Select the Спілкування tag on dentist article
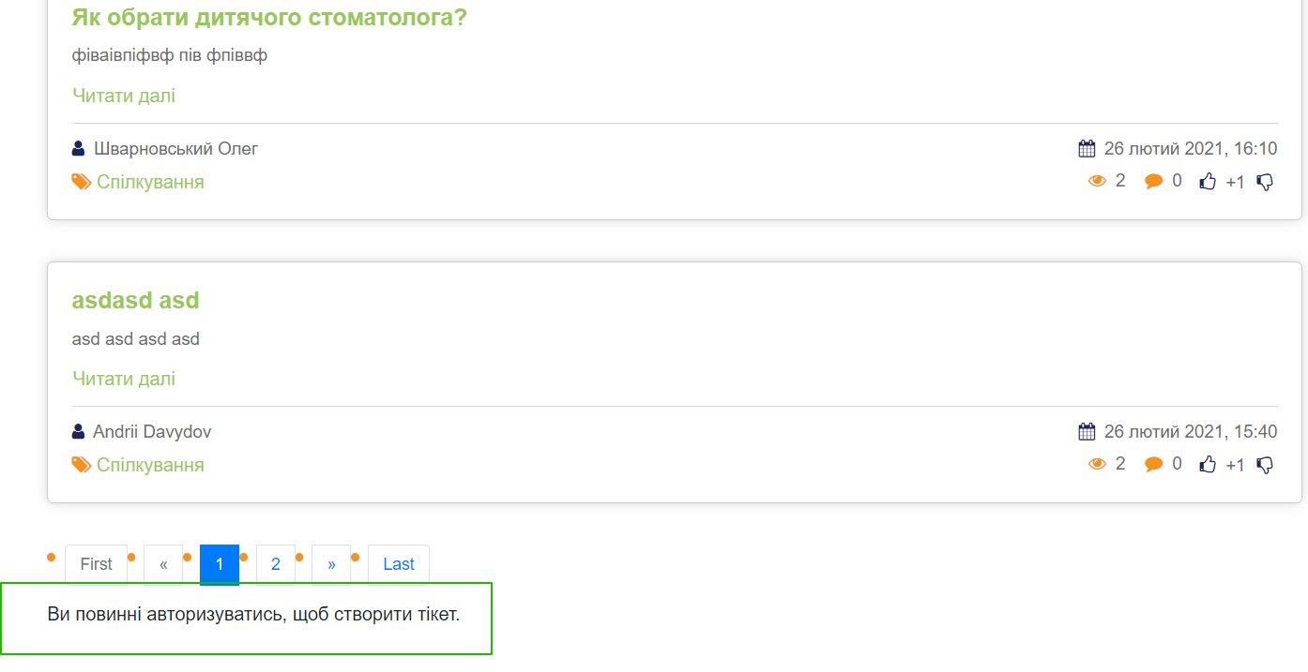The width and height of the screenshot is (1308, 672). (150, 182)
